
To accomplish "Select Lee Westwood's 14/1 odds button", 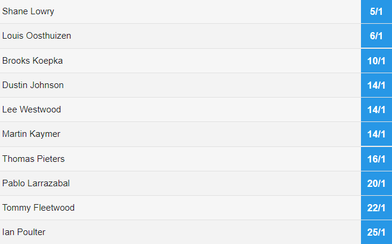I will tap(376, 110).
